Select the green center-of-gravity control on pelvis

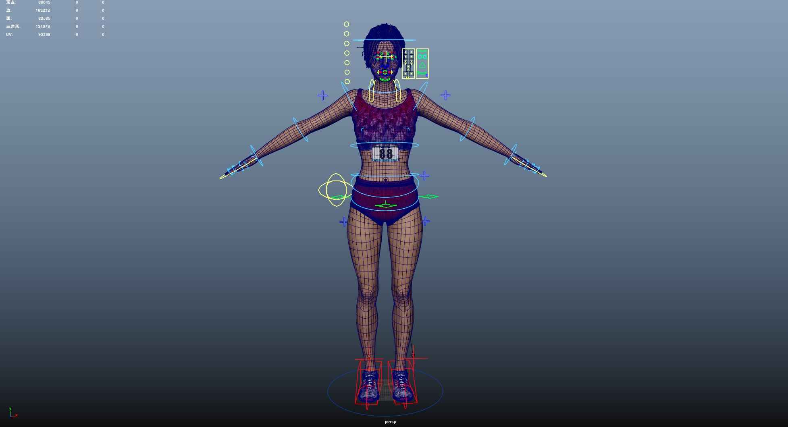tap(386, 205)
